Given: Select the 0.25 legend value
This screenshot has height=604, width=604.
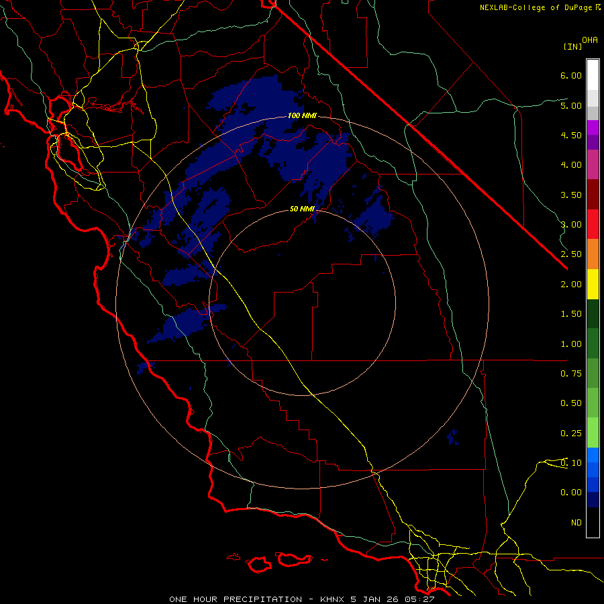Looking at the screenshot, I should coord(571,434).
